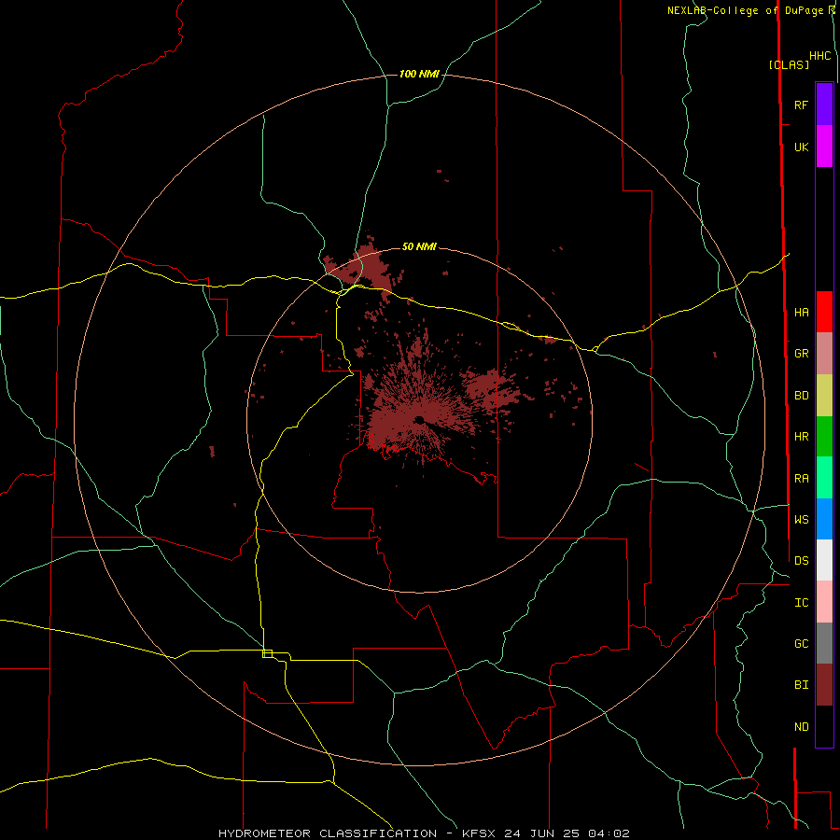Click the "50 NMI" range ring label

(x=419, y=246)
